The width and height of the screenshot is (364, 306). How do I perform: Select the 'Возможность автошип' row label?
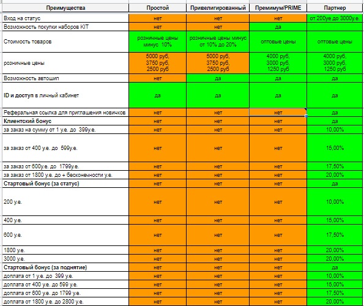click(x=65, y=78)
